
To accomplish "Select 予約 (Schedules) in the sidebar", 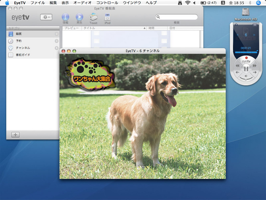I will [x=18, y=41].
